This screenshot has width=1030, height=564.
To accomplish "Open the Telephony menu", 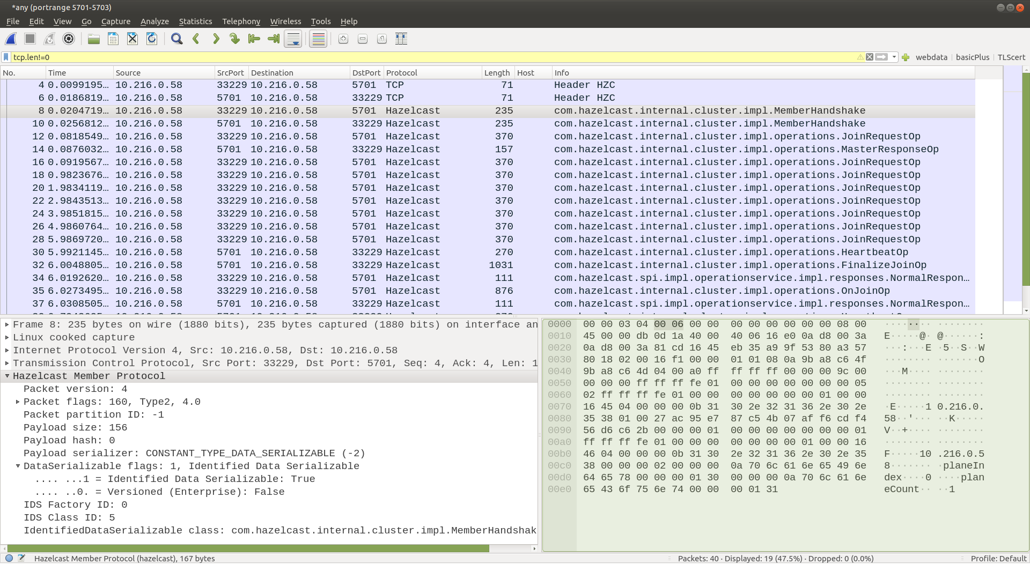I will pyautogui.click(x=241, y=21).
